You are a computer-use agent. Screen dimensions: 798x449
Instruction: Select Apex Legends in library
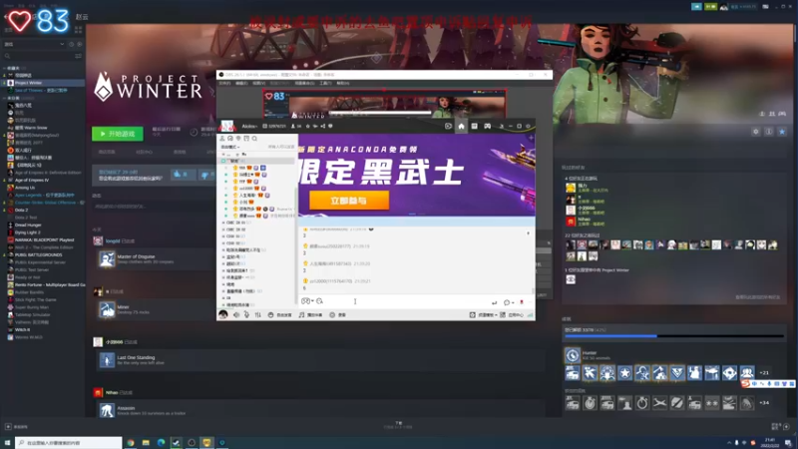pyautogui.click(x=41, y=195)
